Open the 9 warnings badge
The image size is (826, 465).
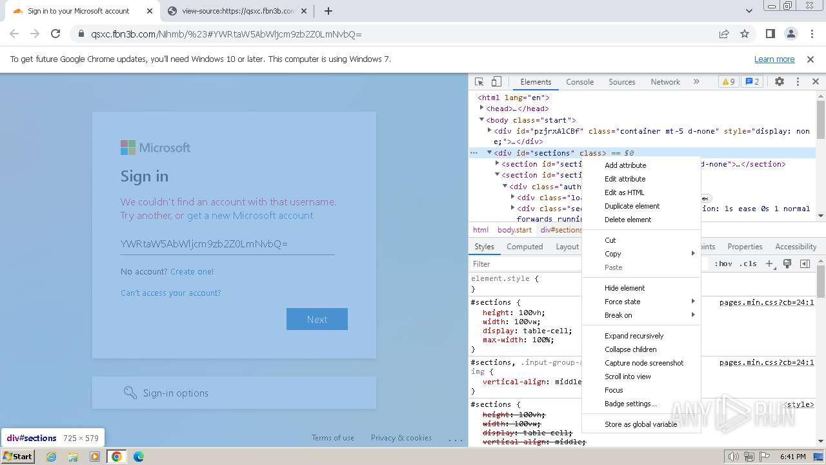(729, 82)
